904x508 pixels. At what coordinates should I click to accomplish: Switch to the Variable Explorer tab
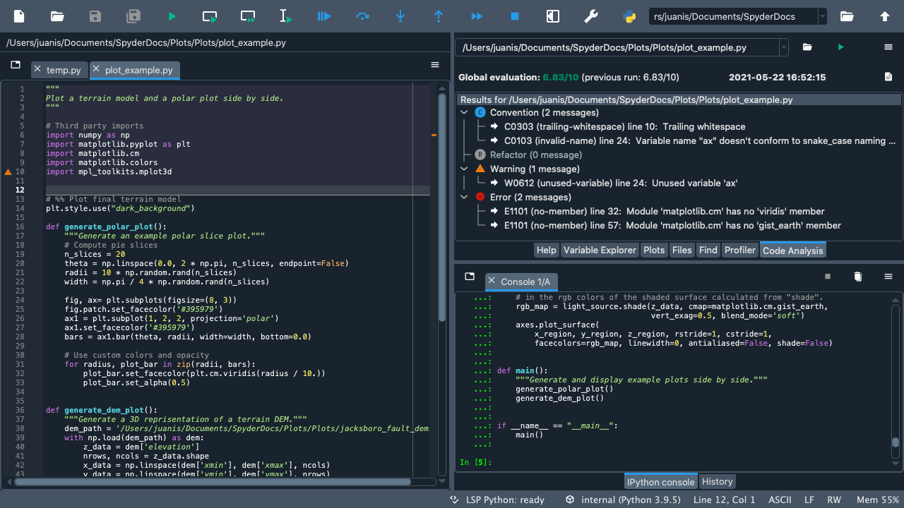[600, 250]
